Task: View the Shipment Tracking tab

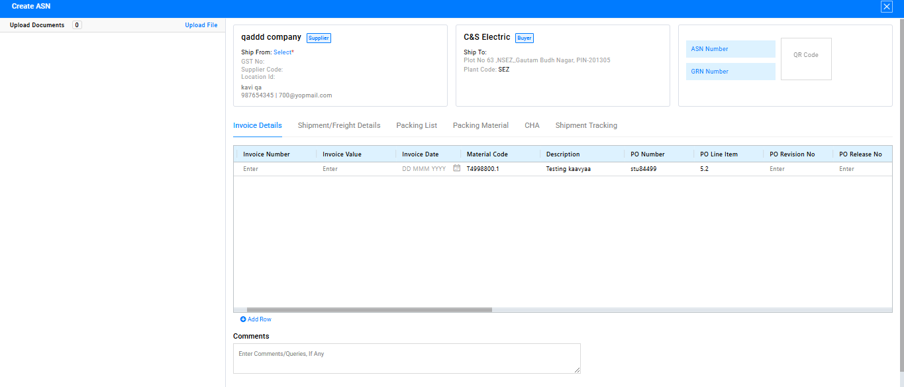Action: pyautogui.click(x=585, y=125)
